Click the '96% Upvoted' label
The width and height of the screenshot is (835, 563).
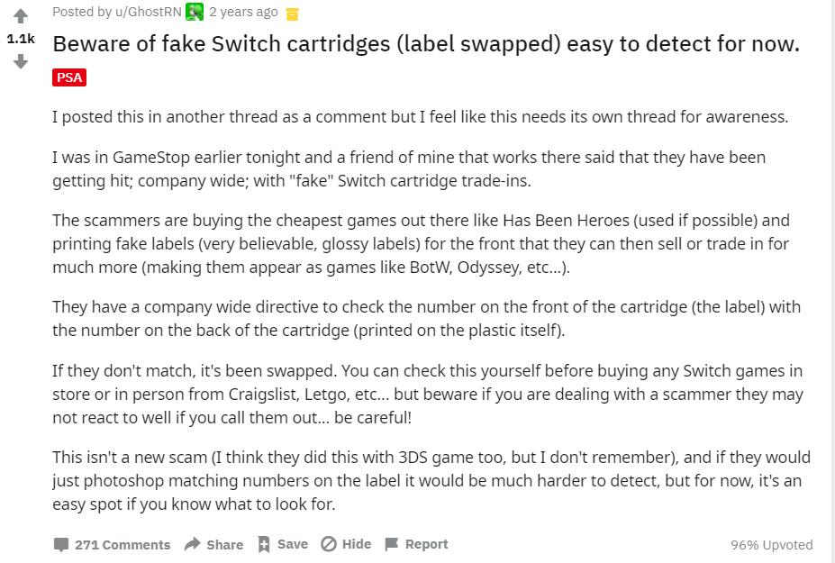[771, 545]
